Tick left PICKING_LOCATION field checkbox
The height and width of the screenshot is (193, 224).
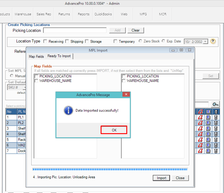click(36, 76)
